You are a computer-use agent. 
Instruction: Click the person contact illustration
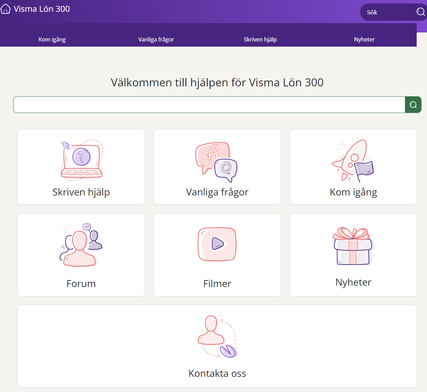pos(218,337)
